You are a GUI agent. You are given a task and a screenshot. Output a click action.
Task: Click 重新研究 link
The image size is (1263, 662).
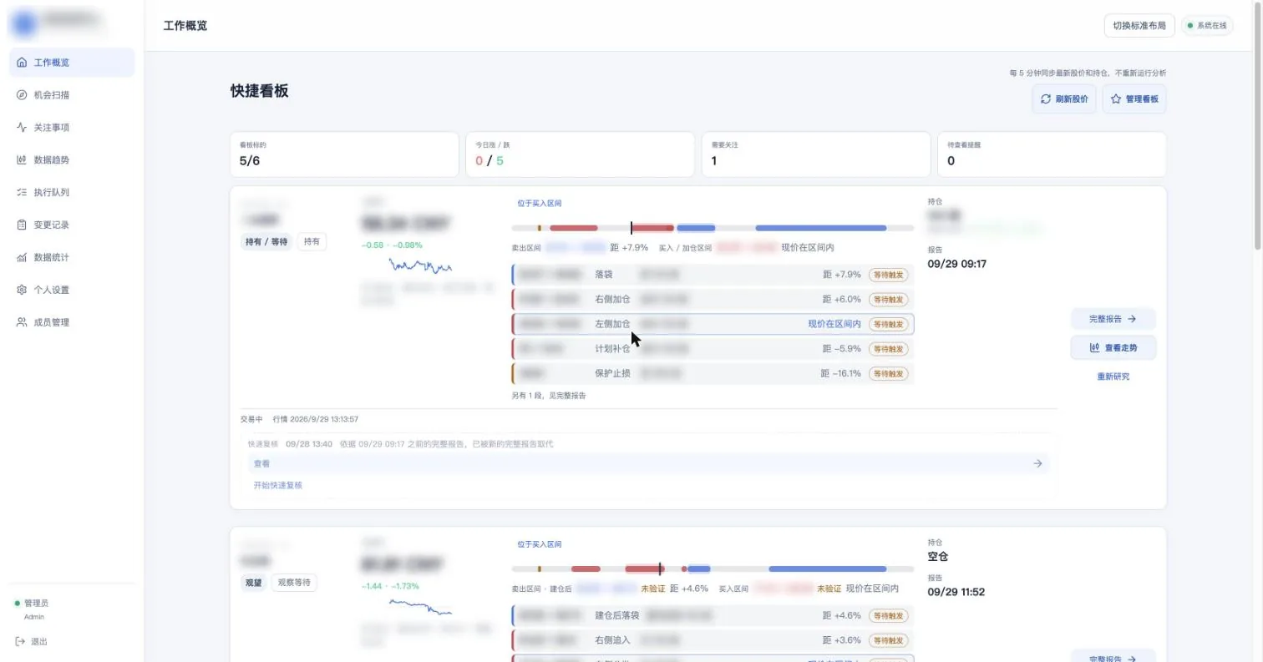coord(1113,376)
